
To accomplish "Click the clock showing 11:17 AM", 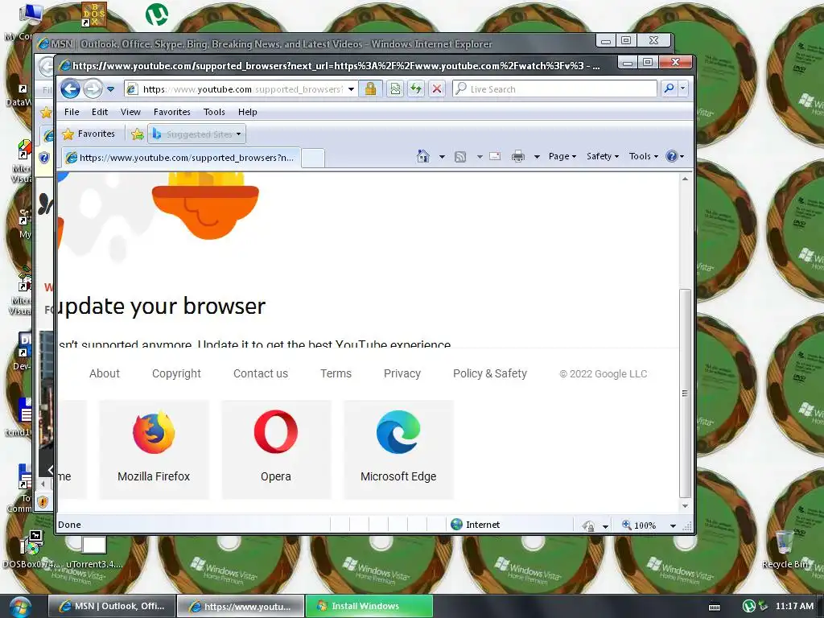I will click(x=794, y=606).
